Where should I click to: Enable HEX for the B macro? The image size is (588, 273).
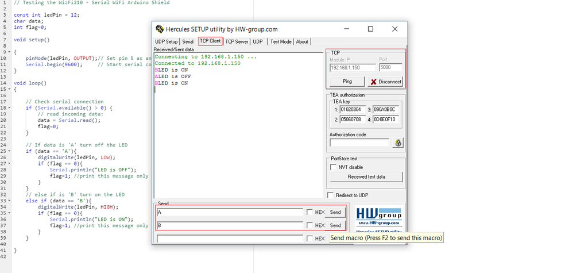310,225
